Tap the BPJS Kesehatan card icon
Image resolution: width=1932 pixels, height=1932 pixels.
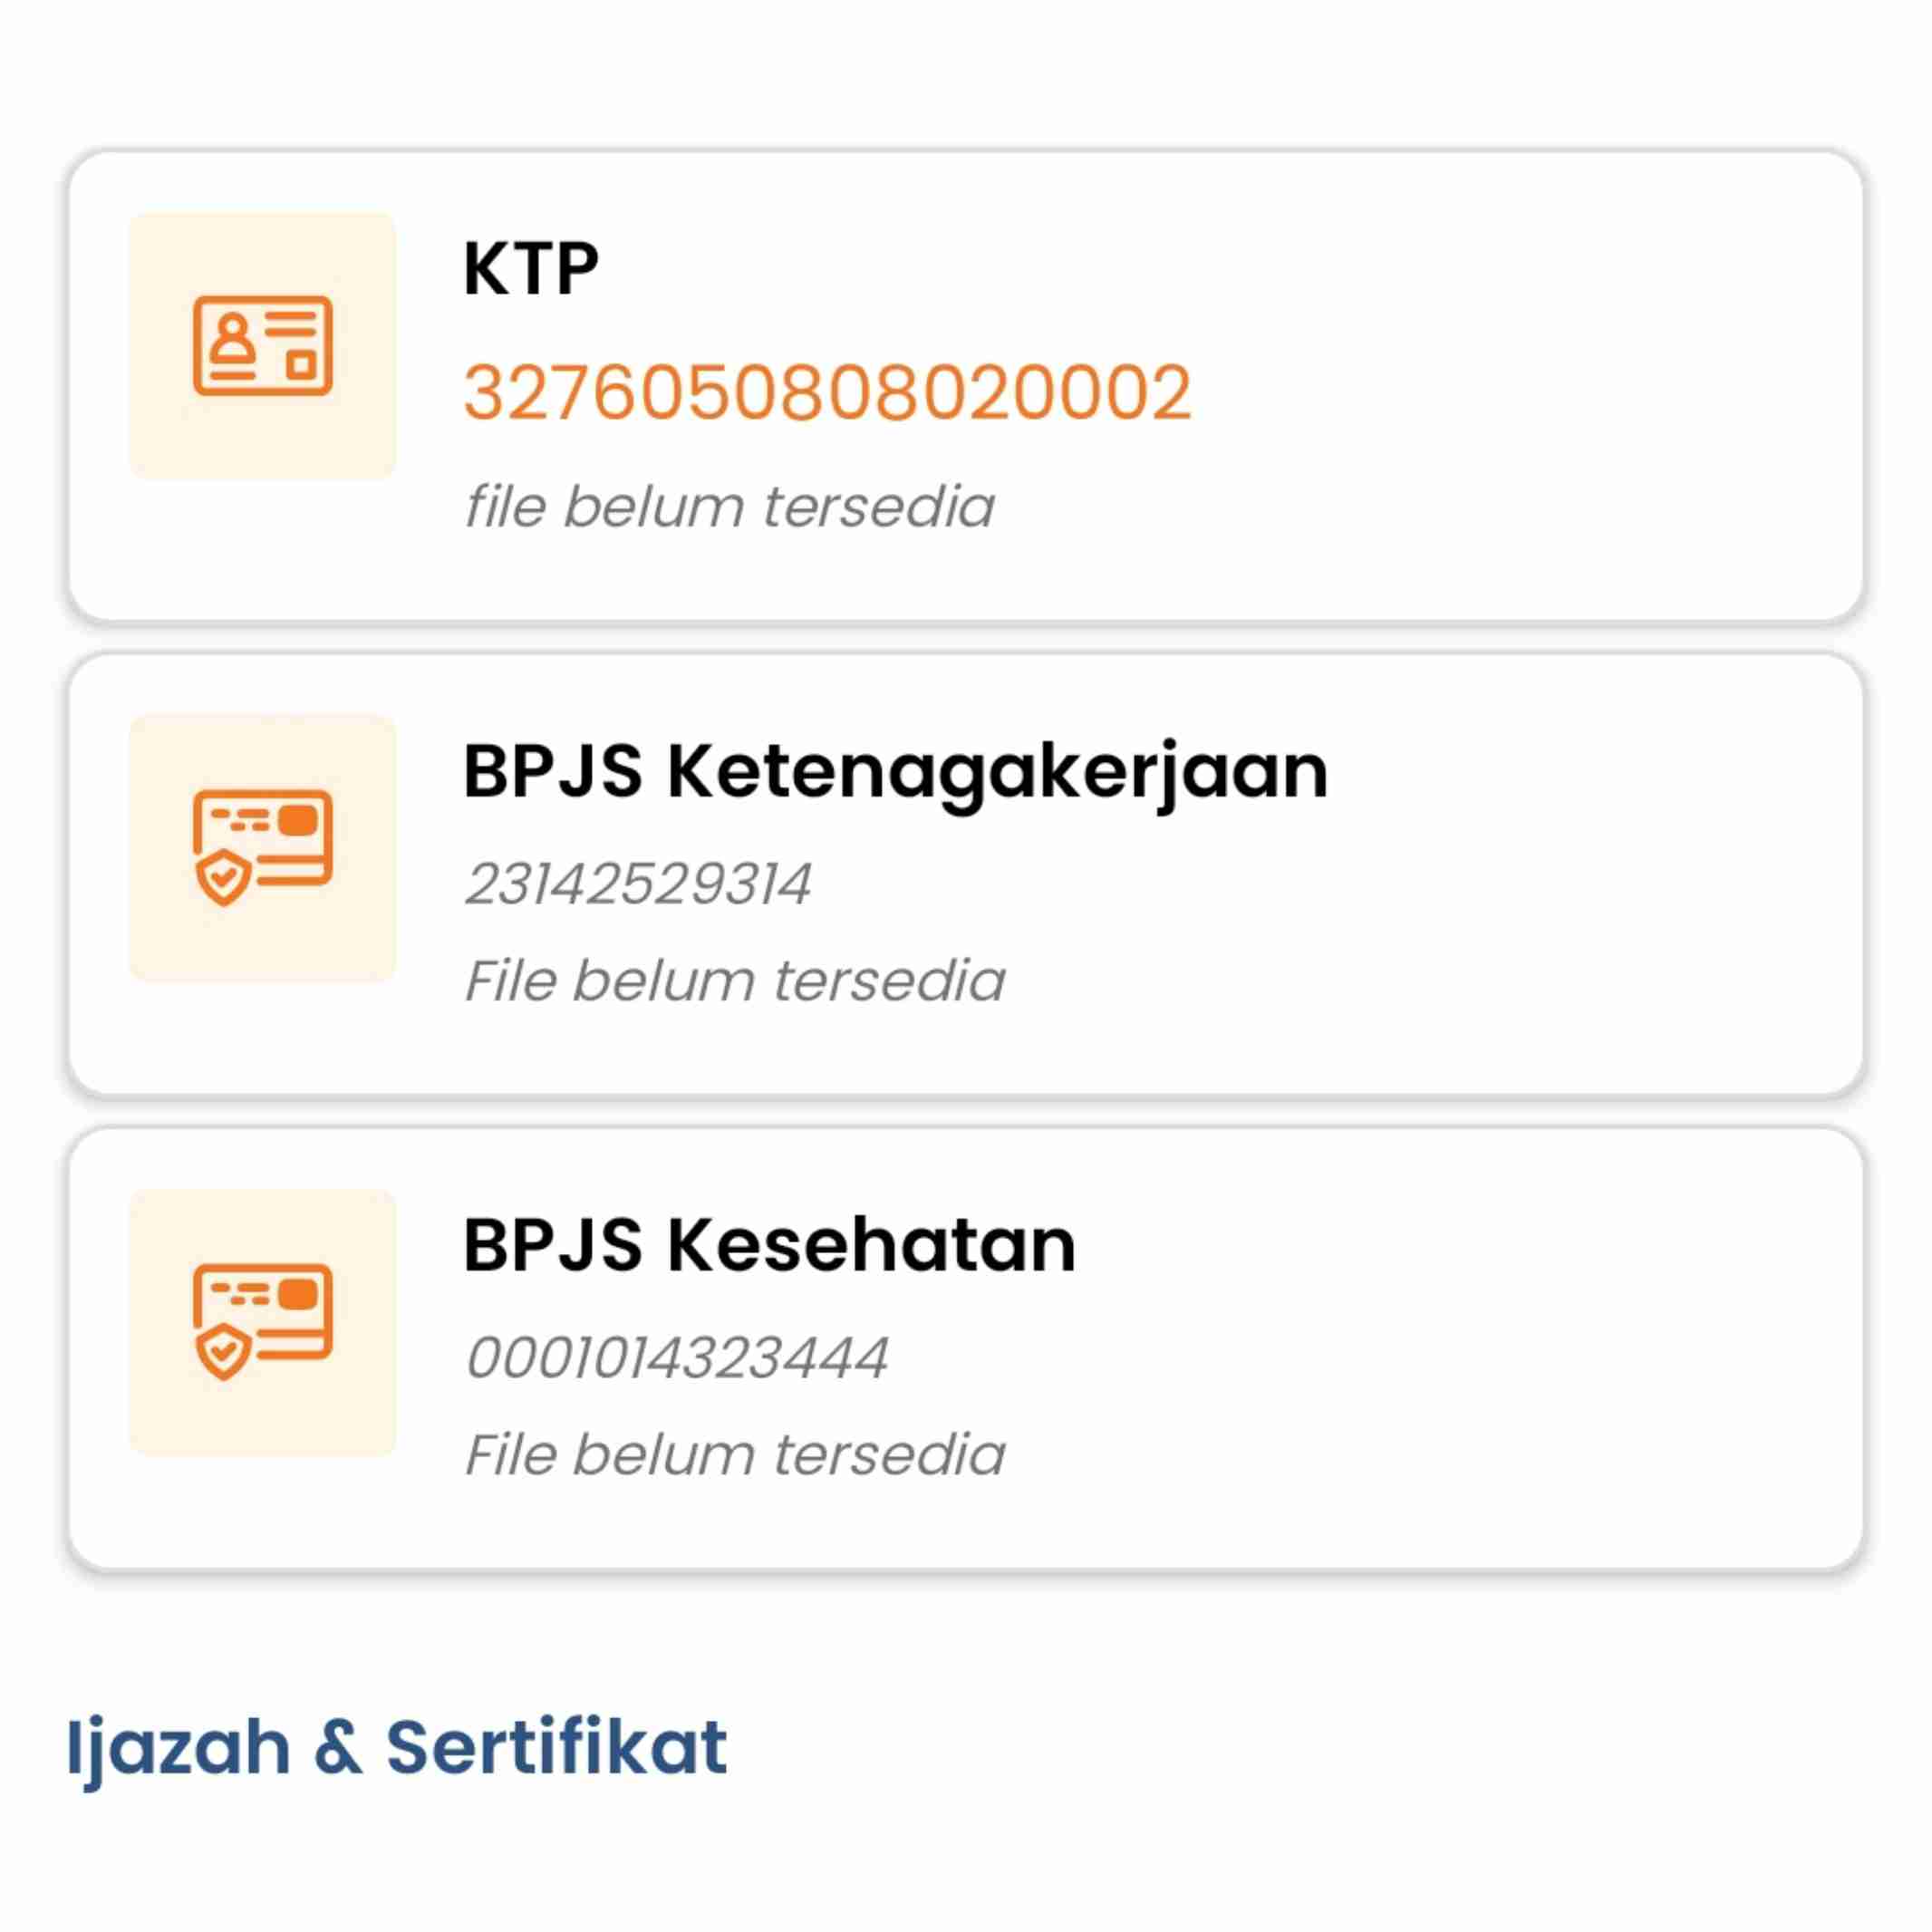262,1321
